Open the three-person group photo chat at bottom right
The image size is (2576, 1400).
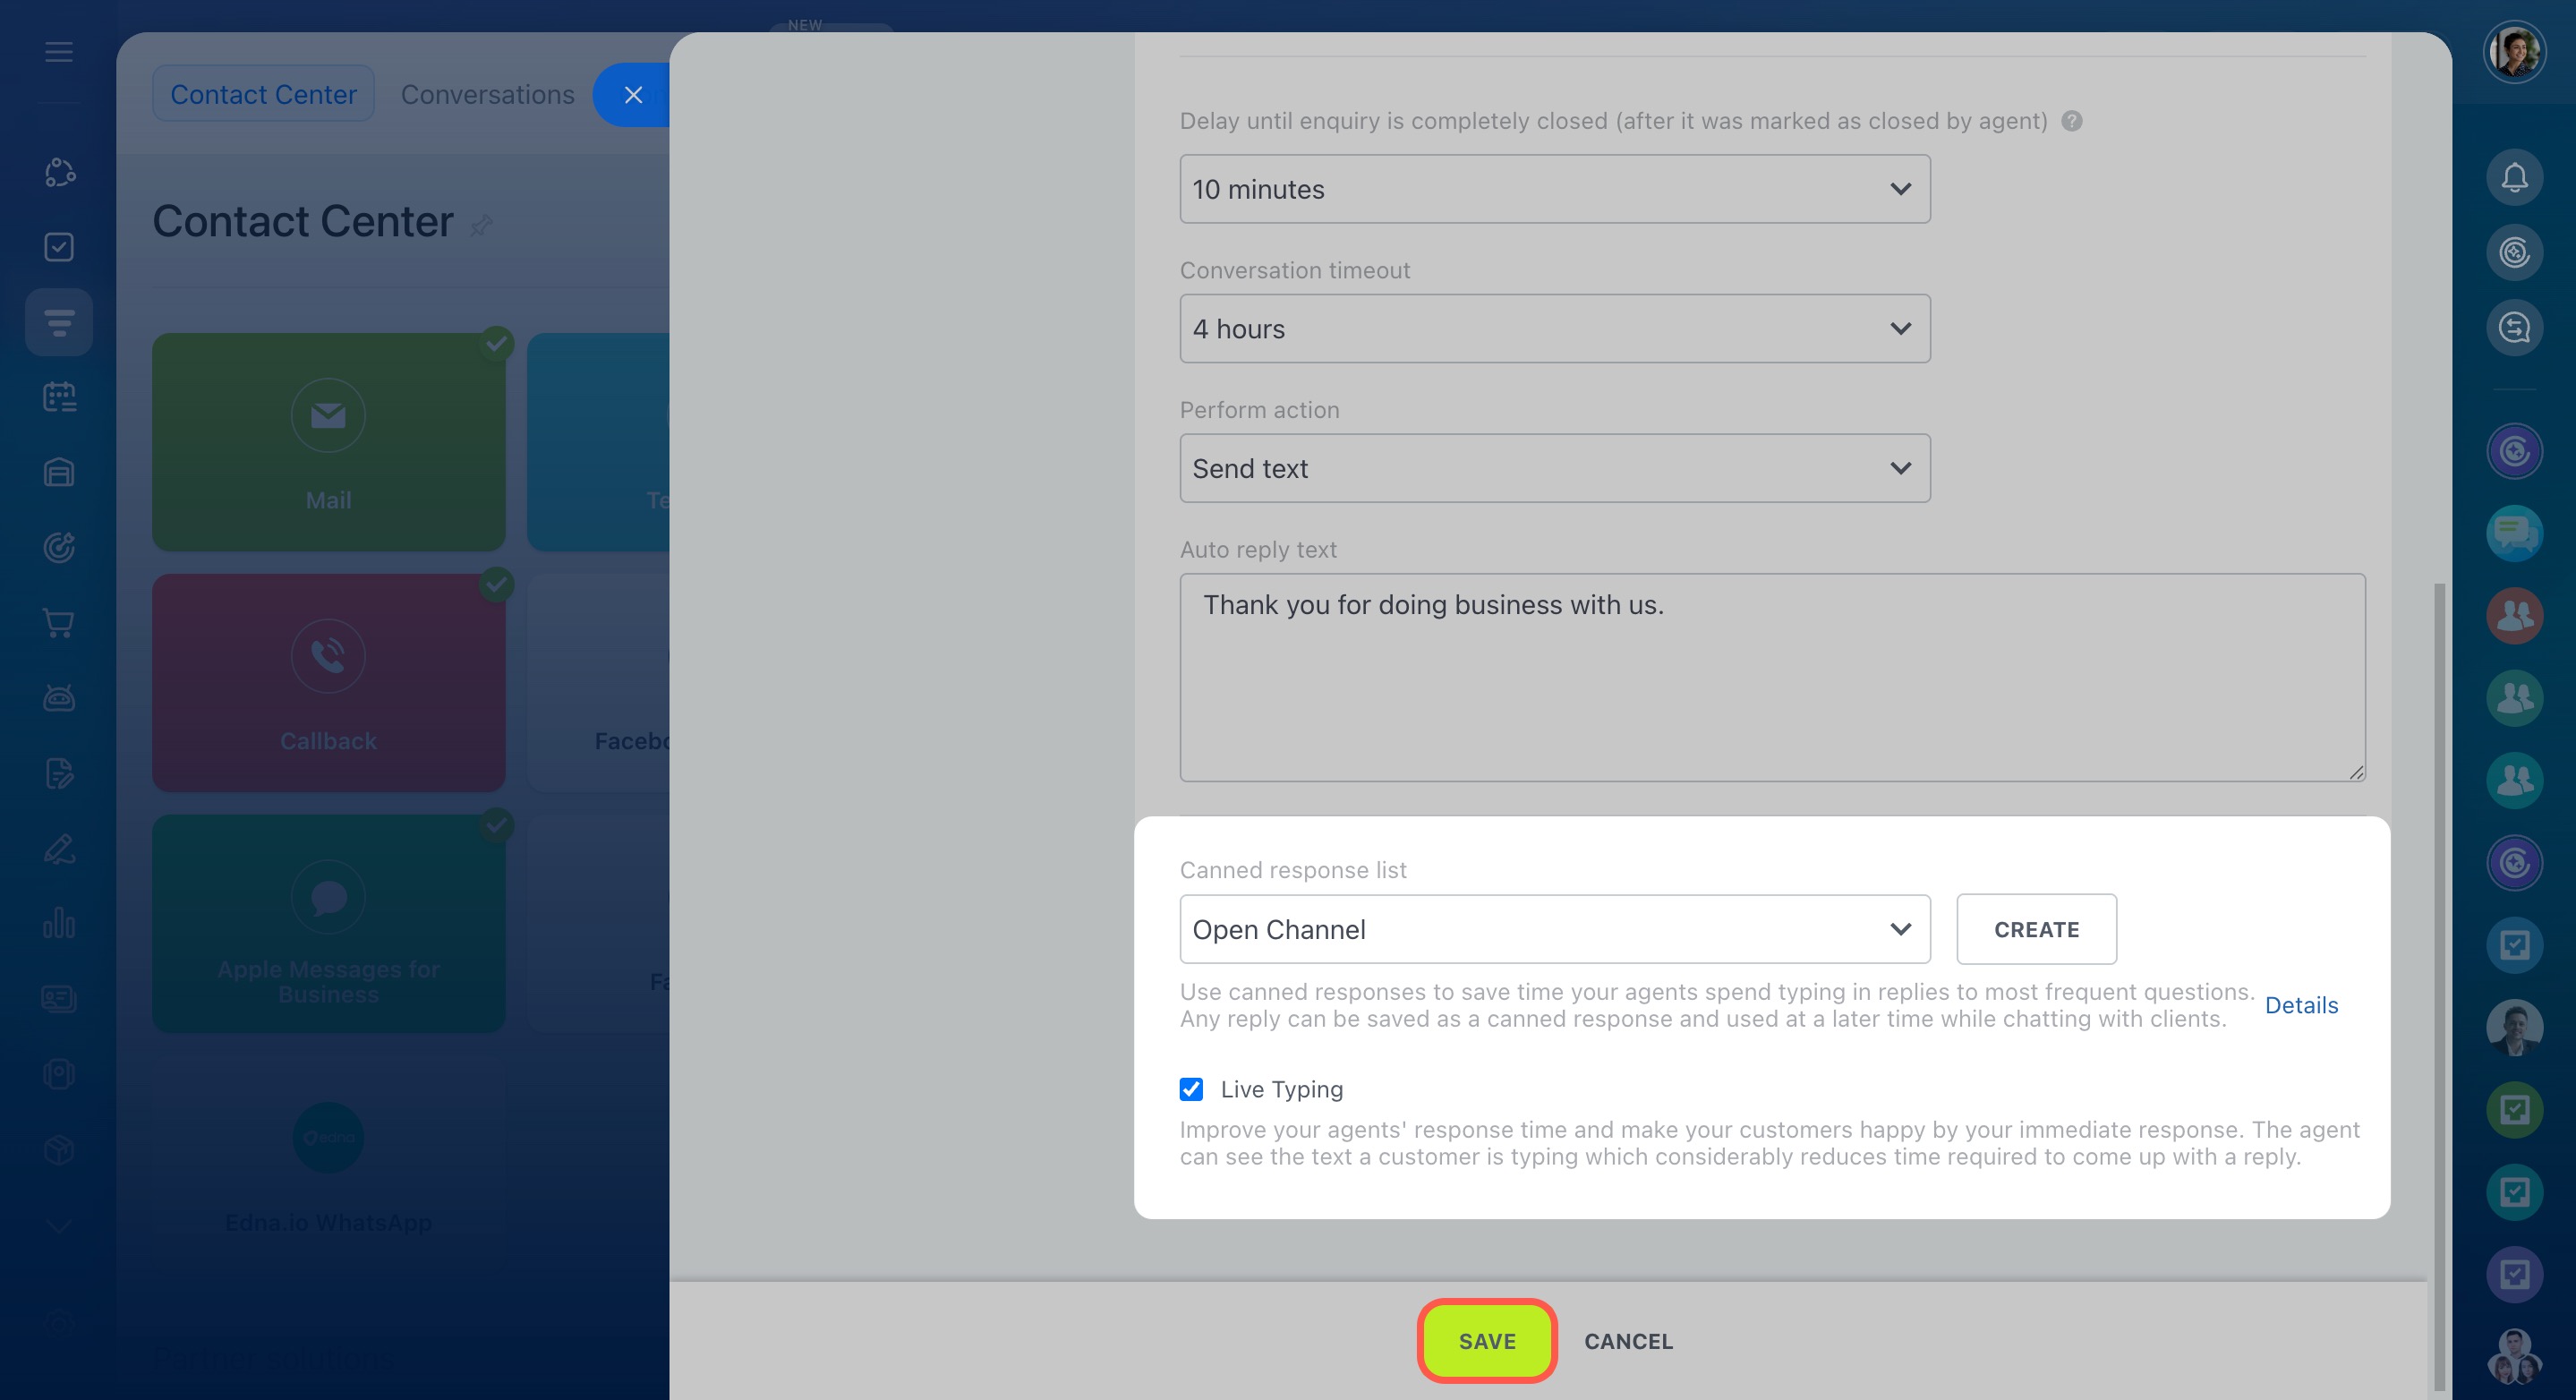tap(2514, 1356)
